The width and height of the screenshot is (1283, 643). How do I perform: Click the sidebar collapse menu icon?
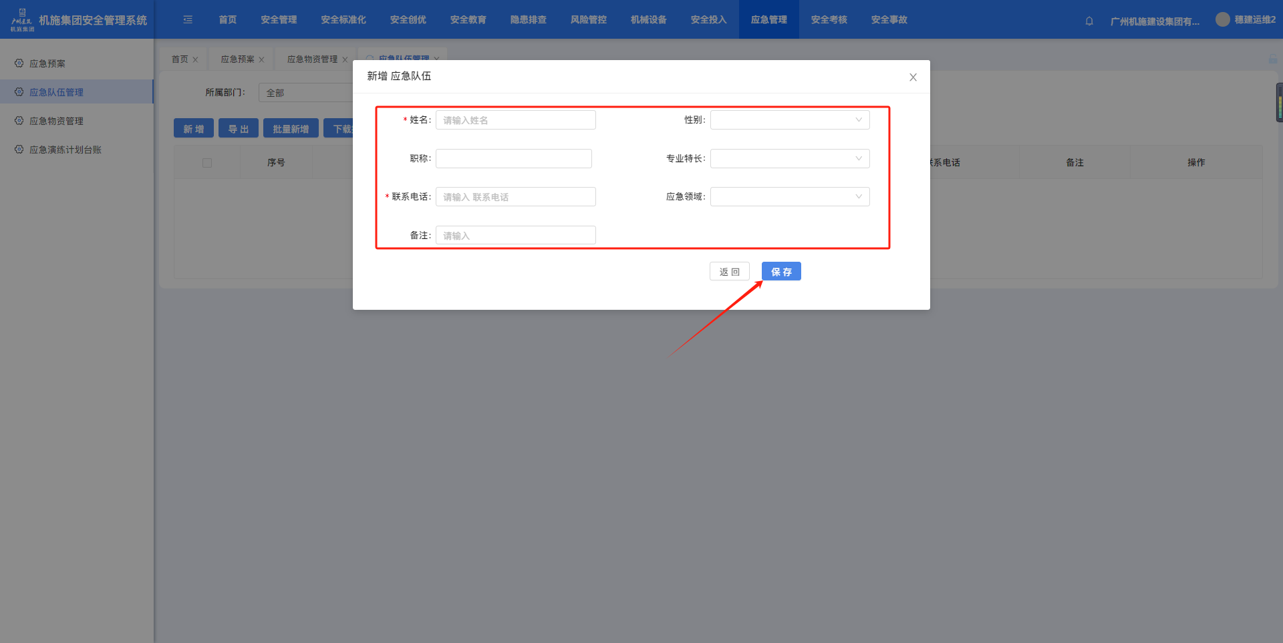(x=188, y=20)
